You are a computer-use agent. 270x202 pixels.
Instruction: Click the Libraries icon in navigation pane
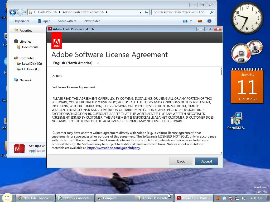(16, 41)
